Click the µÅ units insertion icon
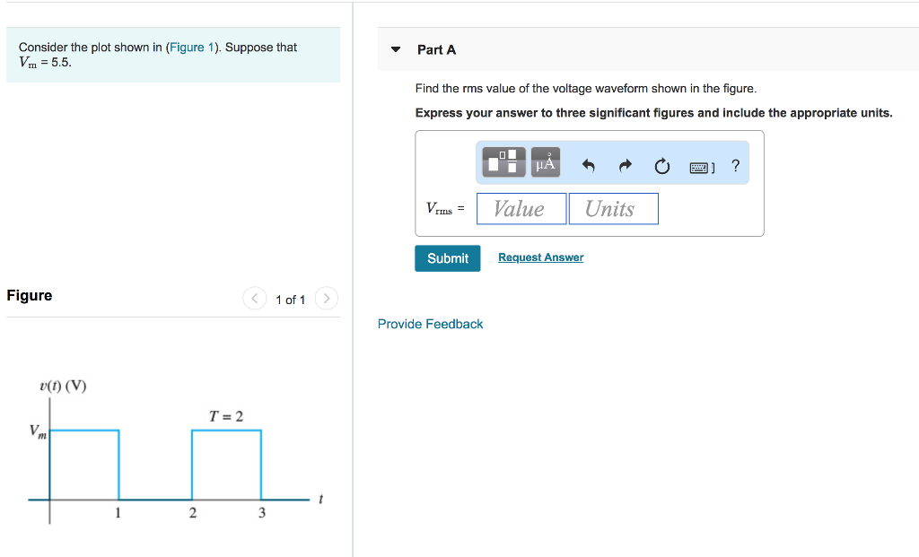The image size is (919, 557). (544, 162)
